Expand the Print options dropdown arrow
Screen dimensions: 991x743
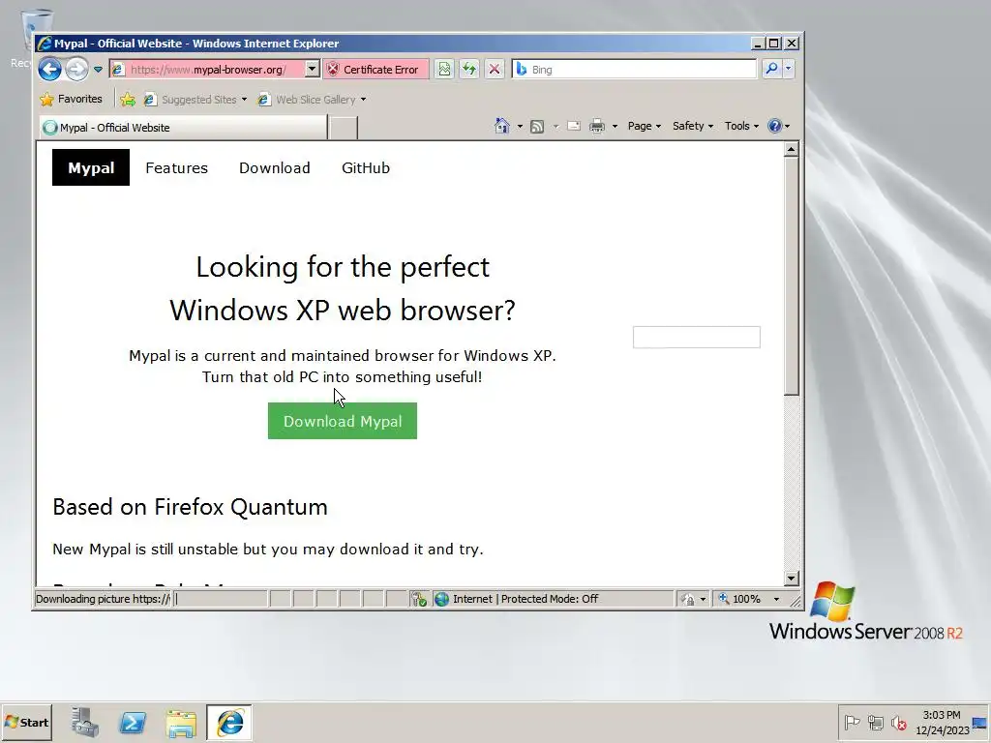(x=615, y=127)
